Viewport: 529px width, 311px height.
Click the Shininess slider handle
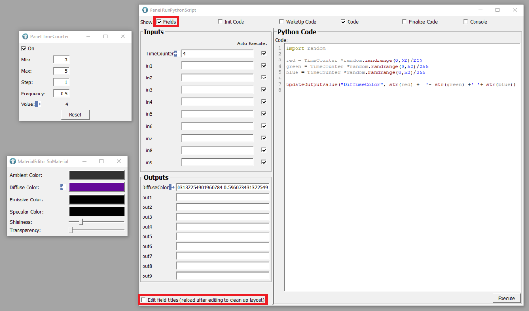pyautogui.click(x=81, y=222)
